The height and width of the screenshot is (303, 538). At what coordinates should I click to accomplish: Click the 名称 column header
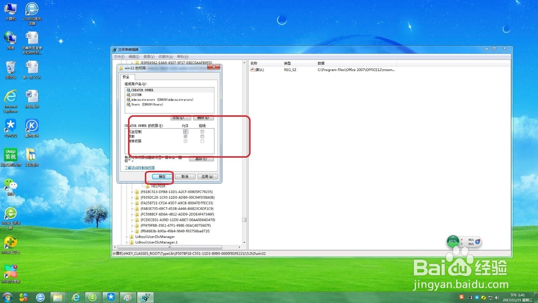coord(265,63)
